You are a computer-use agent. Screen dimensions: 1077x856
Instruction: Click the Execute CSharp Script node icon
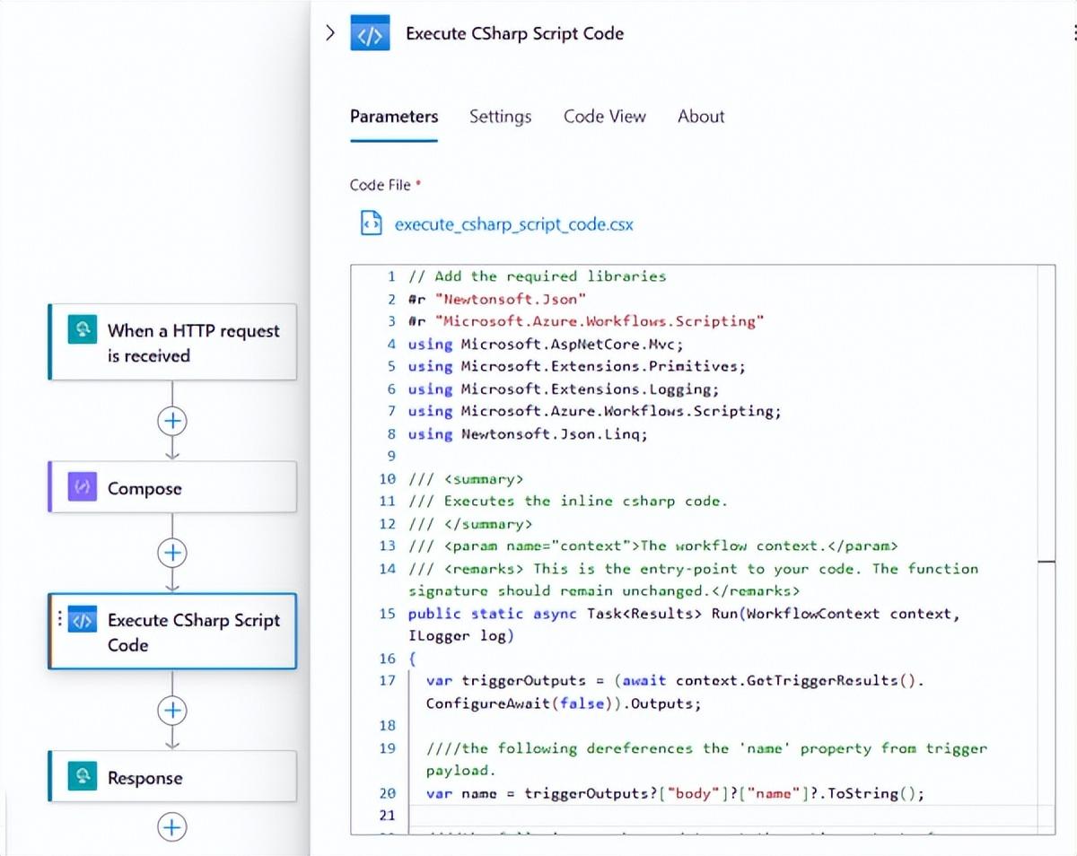point(82,621)
